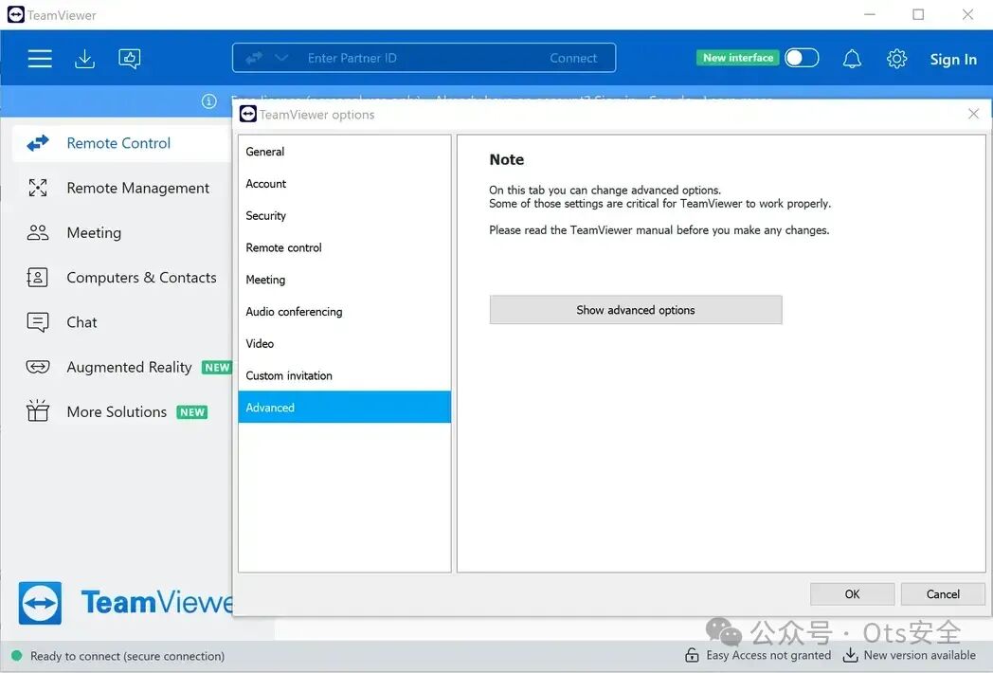The width and height of the screenshot is (993, 673).
Task: Click the Easy Access lock icon
Action: pyautogui.click(x=693, y=655)
